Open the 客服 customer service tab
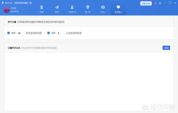Viewport: 178px width, 113px height. tap(41, 9)
